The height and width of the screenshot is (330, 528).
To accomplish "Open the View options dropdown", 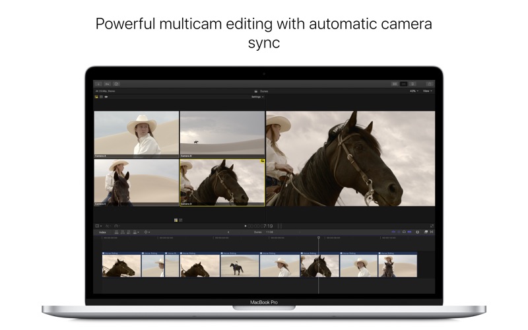I will point(427,91).
